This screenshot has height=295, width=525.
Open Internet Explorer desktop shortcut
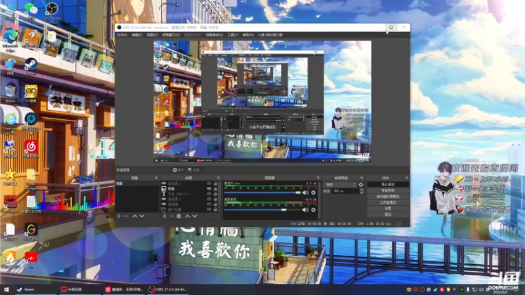[10, 123]
